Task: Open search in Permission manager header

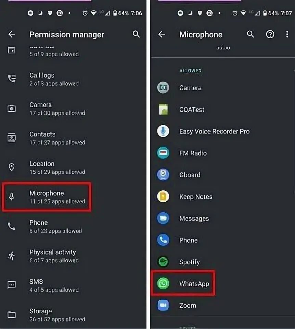Action: (136, 34)
